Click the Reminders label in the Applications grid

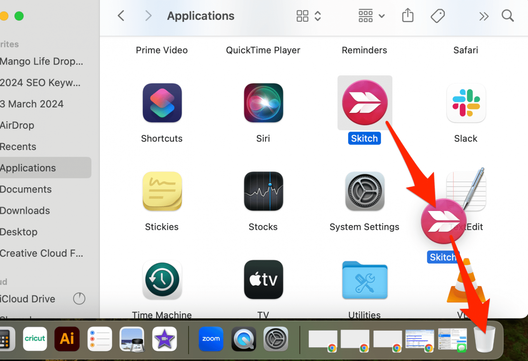(x=364, y=50)
